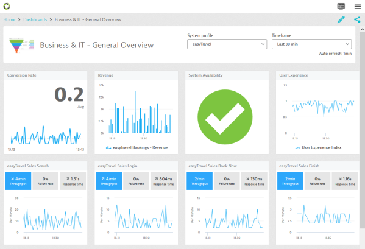Select Sales Login 4/min Throughput tile
The height and width of the screenshot is (249, 365).
[108, 181]
